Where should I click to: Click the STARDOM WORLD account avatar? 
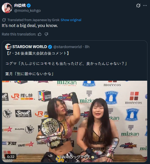pos(8,47)
